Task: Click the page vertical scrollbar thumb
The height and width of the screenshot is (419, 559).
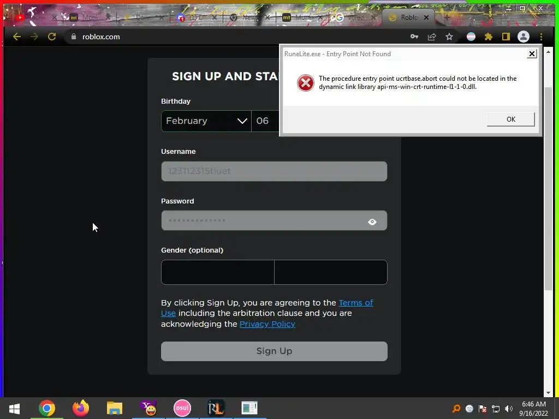Action: [x=548, y=189]
